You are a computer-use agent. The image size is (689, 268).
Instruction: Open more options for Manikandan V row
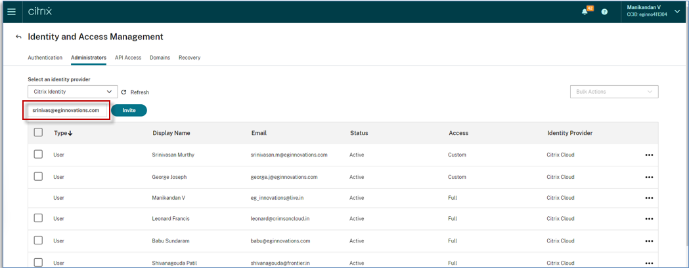point(649,199)
